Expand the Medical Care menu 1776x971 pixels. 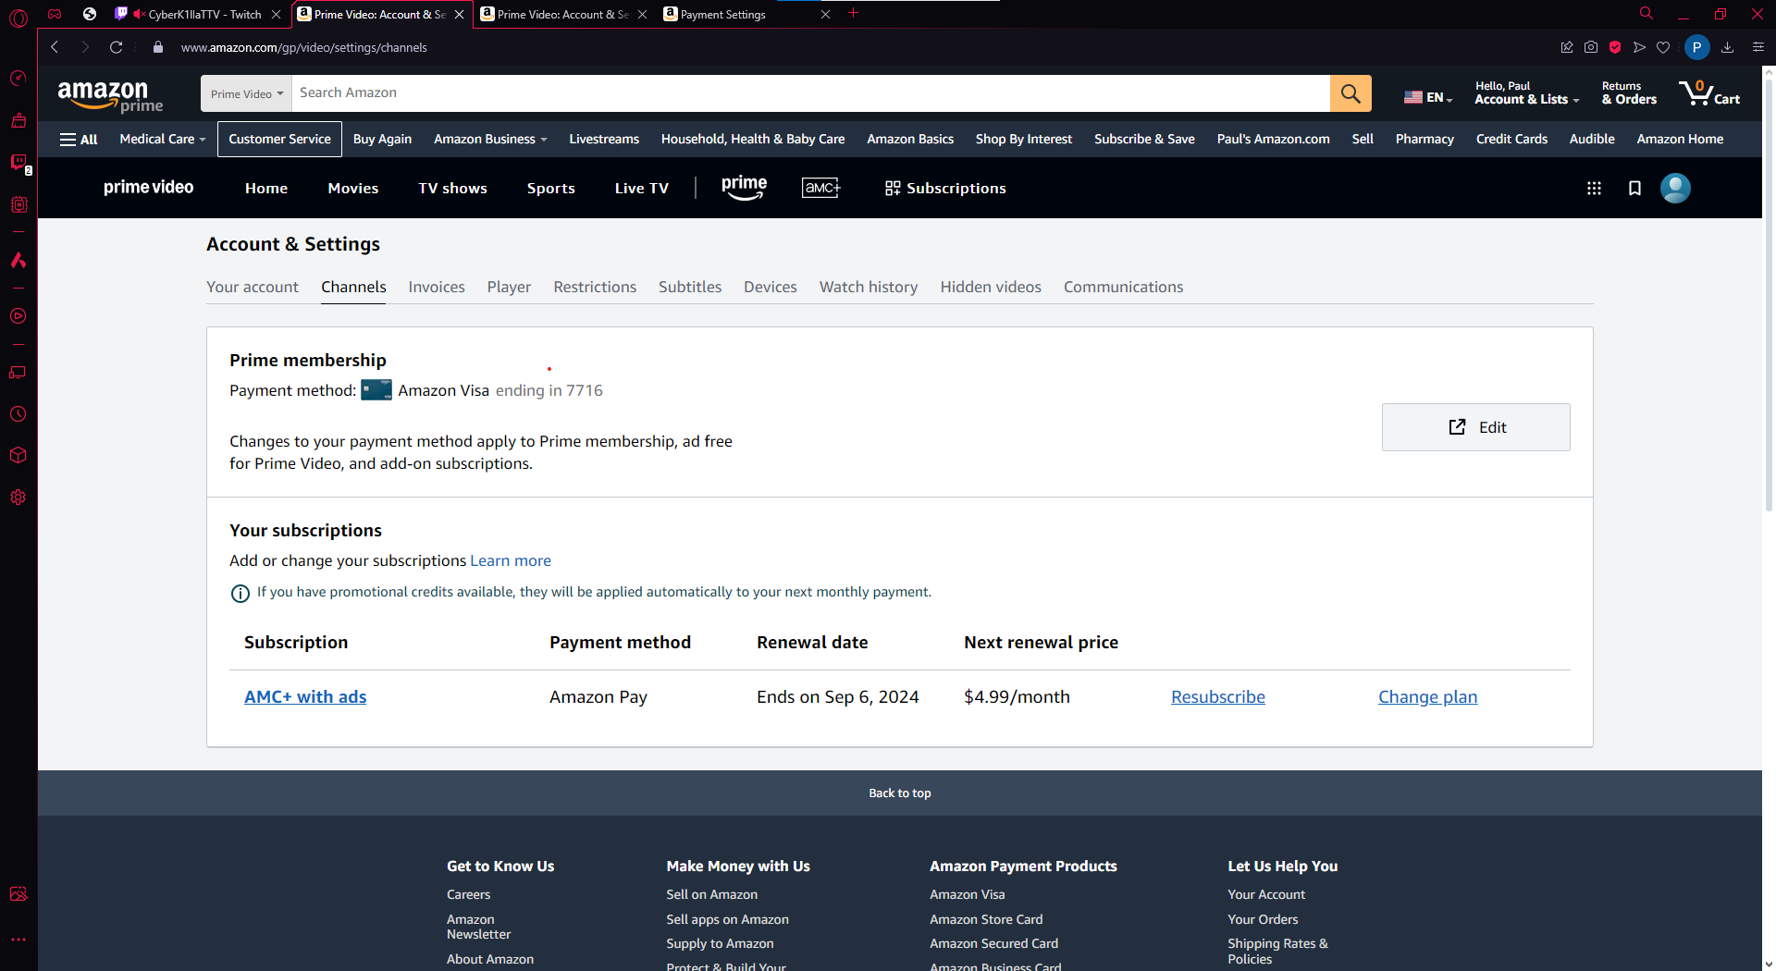click(162, 139)
